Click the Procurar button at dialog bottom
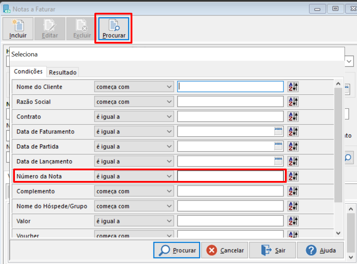This screenshot has width=357, height=264. tap(177, 250)
